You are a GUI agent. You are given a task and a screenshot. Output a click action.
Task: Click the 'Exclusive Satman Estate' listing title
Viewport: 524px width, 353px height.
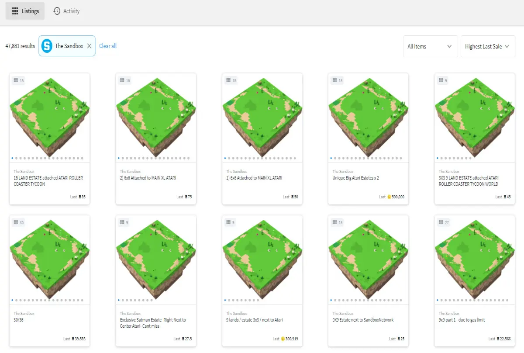[153, 323]
